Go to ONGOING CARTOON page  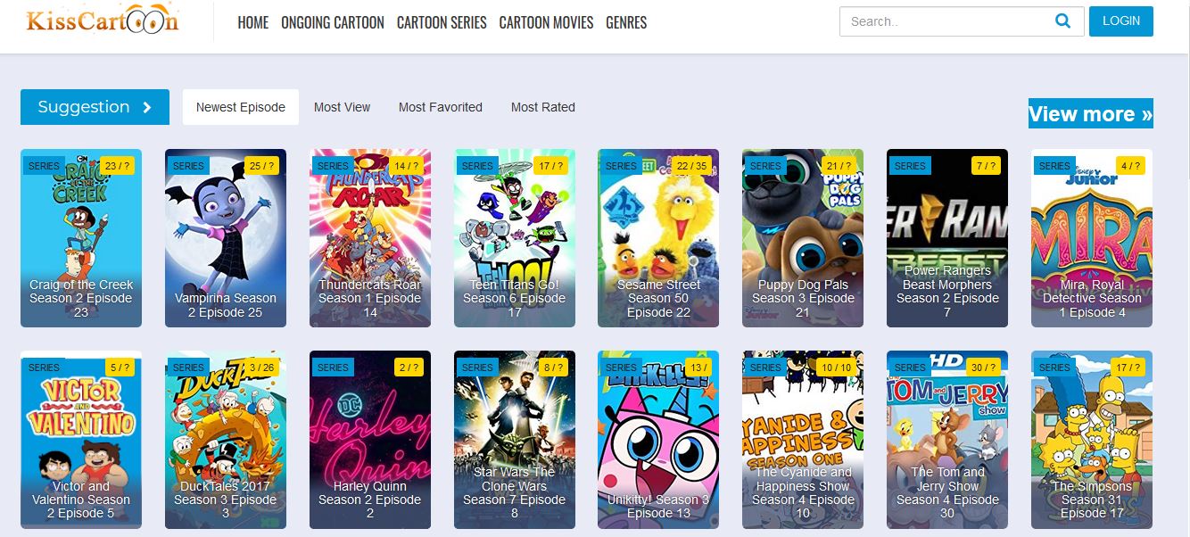coord(333,22)
